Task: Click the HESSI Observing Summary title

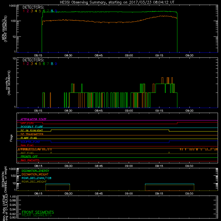Action: (x=117, y=2)
